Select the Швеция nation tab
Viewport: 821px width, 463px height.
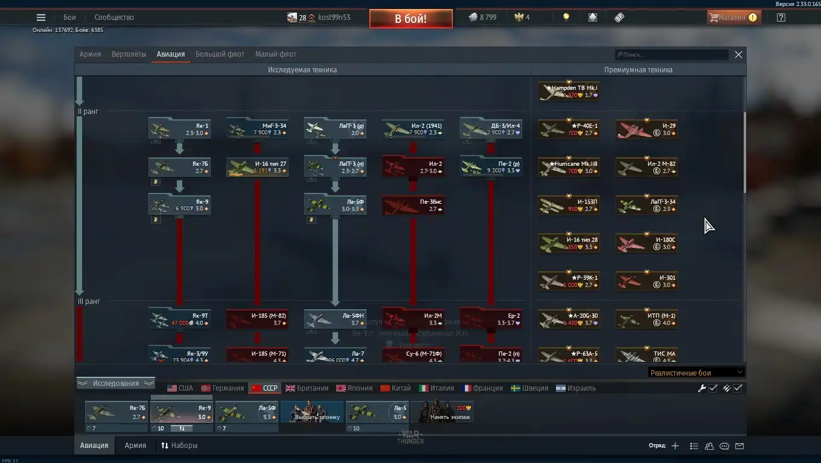tap(529, 388)
